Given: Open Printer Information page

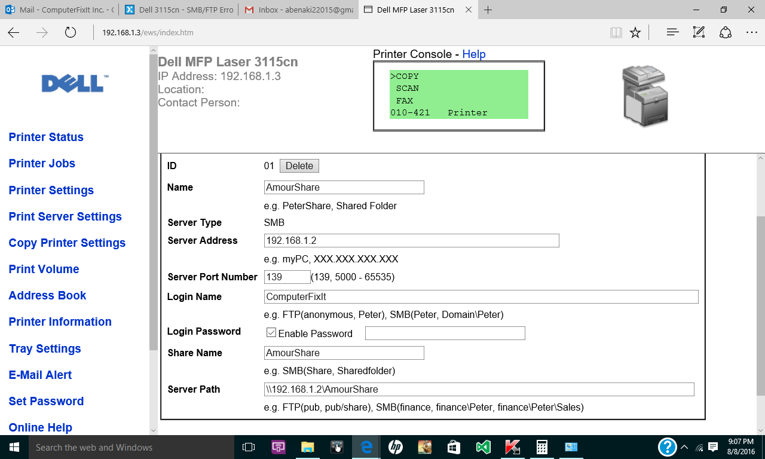Looking at the screenshot, I should point(60,322).
